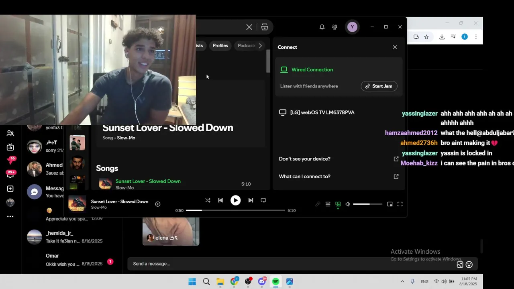Open Chrome downloads icon
Screen dimensions: 514x289
[442, 37]
